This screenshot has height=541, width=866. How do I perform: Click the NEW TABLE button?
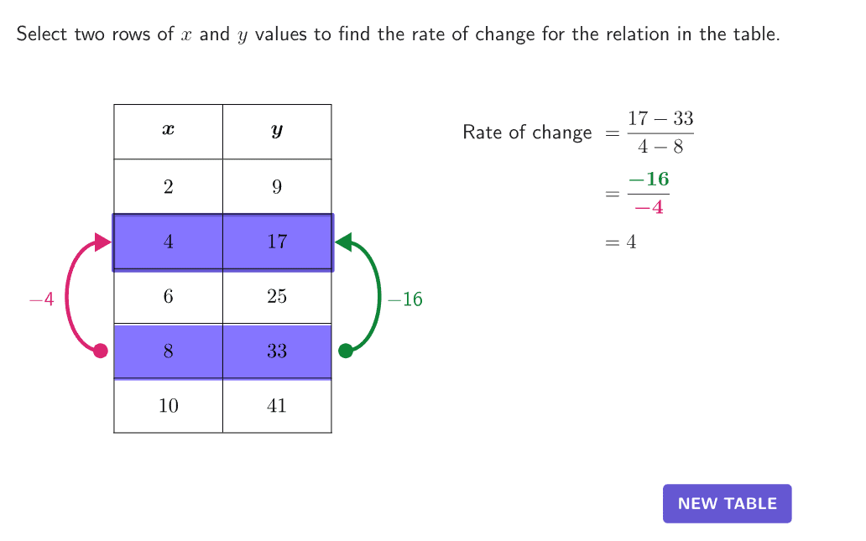pos(727,503)
